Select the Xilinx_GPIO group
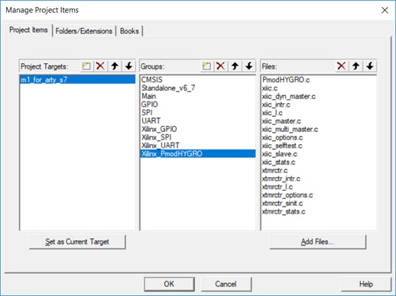The height and width of the screenshot is (296, 396). pyautogui.click(x=198, y=129)
